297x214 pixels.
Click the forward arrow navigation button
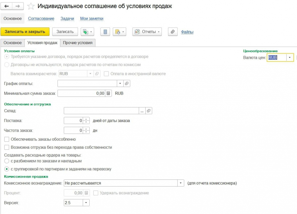point(18,6)
